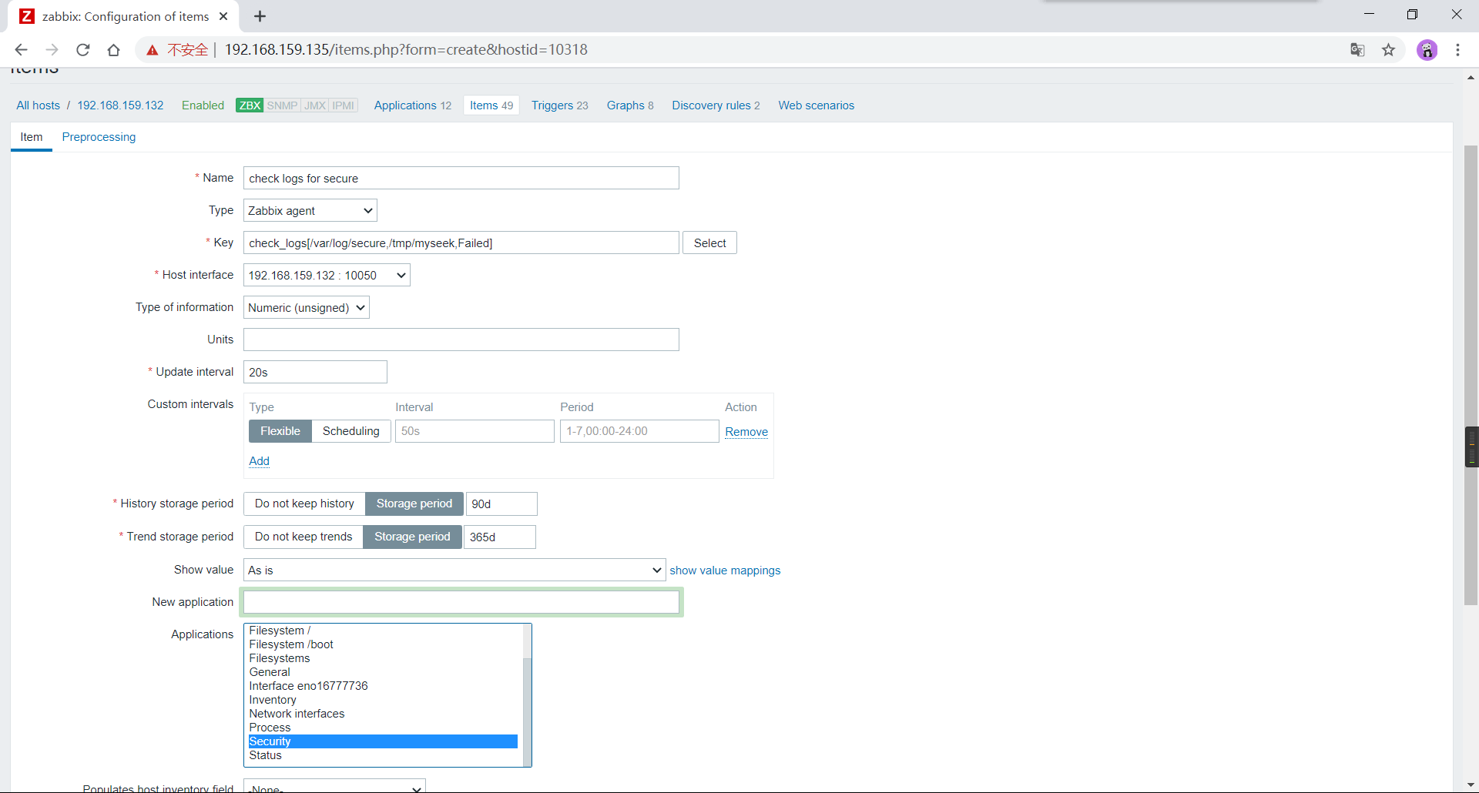Image resolution: width=1479 pixels, height=793 pixels.
Task: Go back to the previous page
Action: tap(21, 50)
